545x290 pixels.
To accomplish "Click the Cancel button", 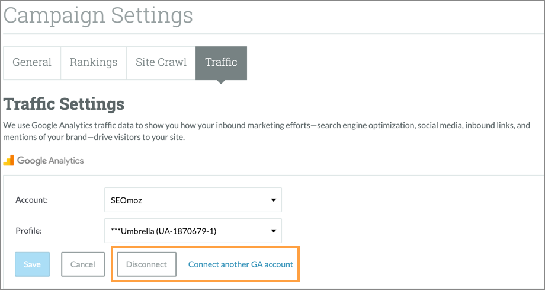I will click(x=82, y=264).
